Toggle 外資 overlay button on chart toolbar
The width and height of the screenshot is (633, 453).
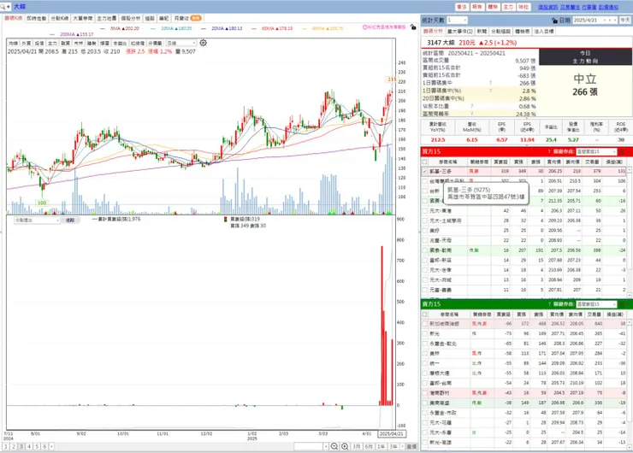[27, 43]
